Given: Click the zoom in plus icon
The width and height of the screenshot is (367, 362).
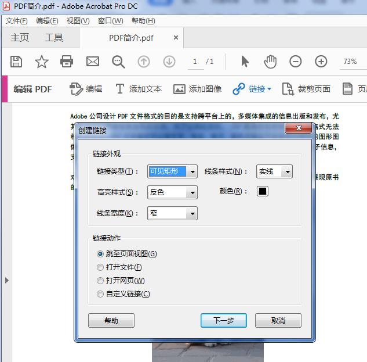Looking at the screenshot, I should click(x=321, y=62).
